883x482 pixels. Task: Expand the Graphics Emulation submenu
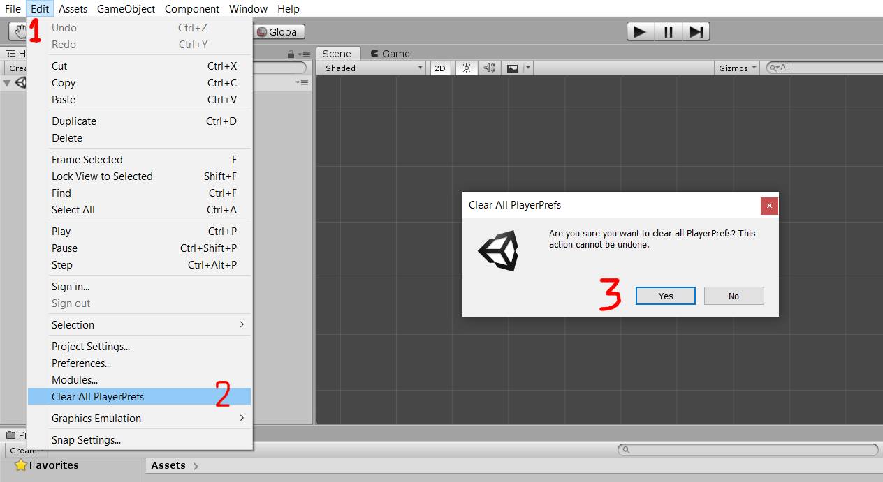tap(139, 418)
